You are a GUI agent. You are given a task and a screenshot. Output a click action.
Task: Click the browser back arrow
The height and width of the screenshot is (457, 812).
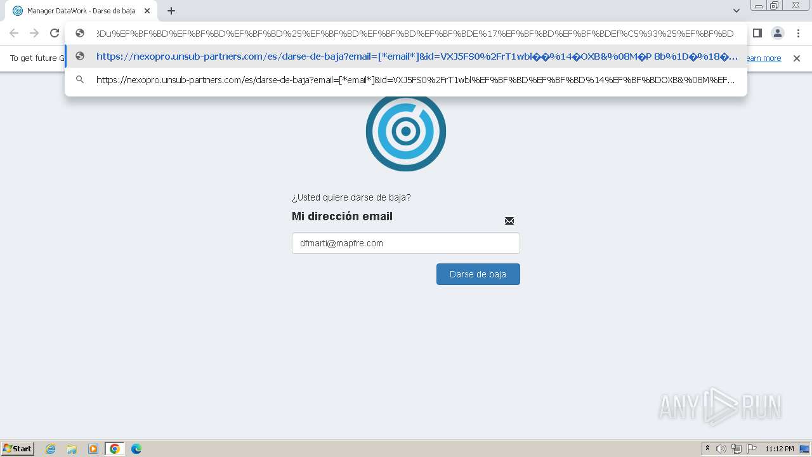coord(14,34)
